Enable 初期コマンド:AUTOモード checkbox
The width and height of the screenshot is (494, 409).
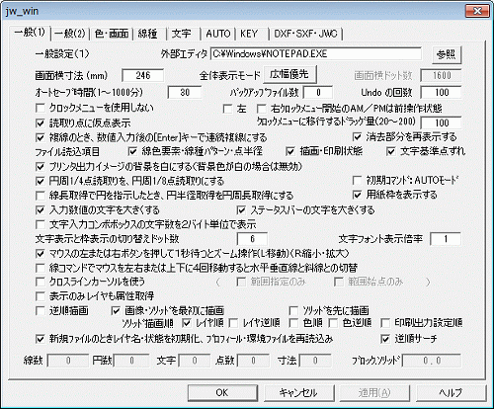[357, 180]
